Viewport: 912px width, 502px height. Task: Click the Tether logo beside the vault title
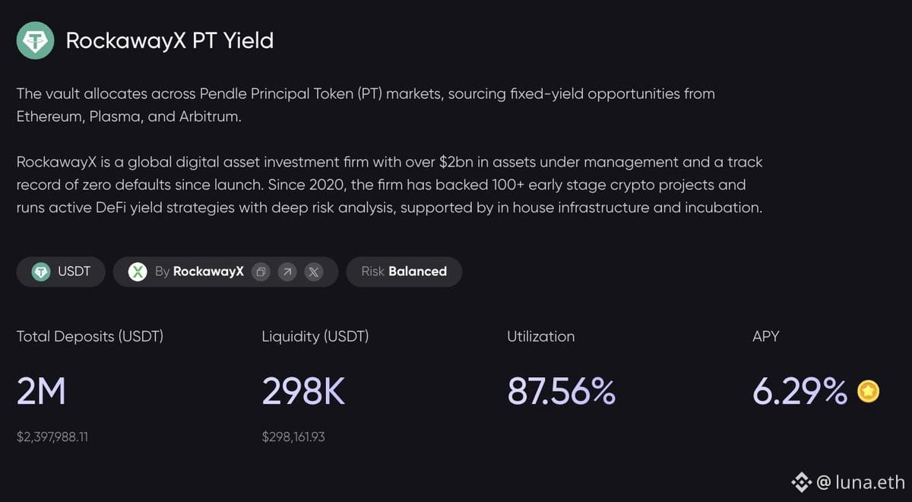coord(36,40)
